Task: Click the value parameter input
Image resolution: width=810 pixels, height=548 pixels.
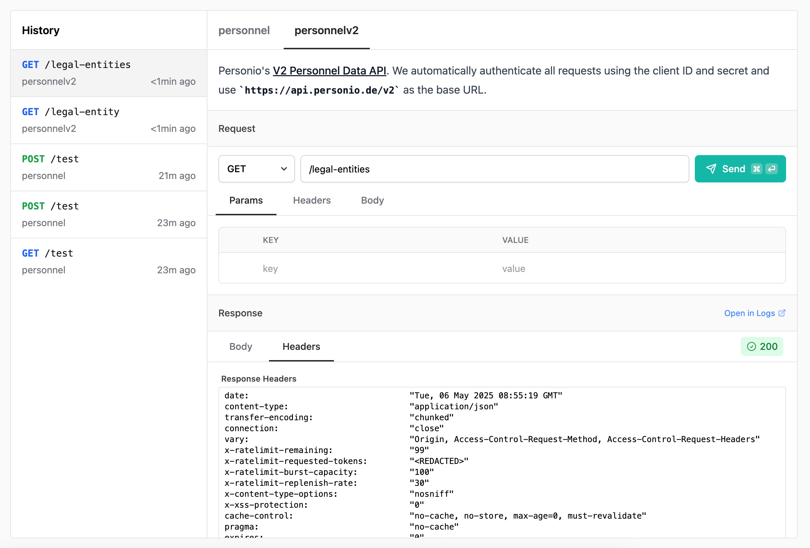Action: click(640, 269)
